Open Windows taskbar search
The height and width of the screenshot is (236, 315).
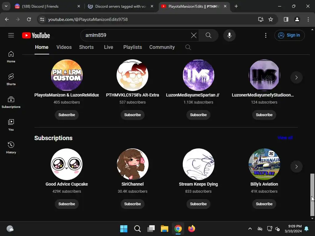coord(138,229)
